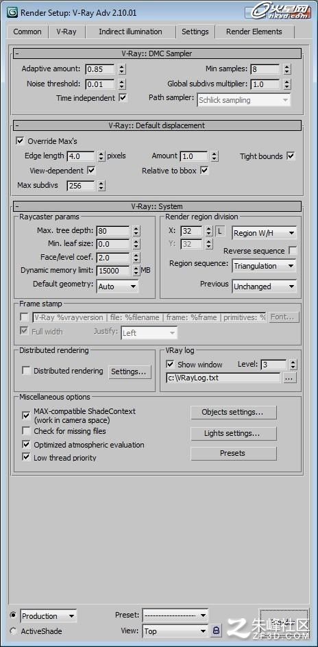
Task: Open the Default geometry Auto dropdown
Action: [118, 286]
